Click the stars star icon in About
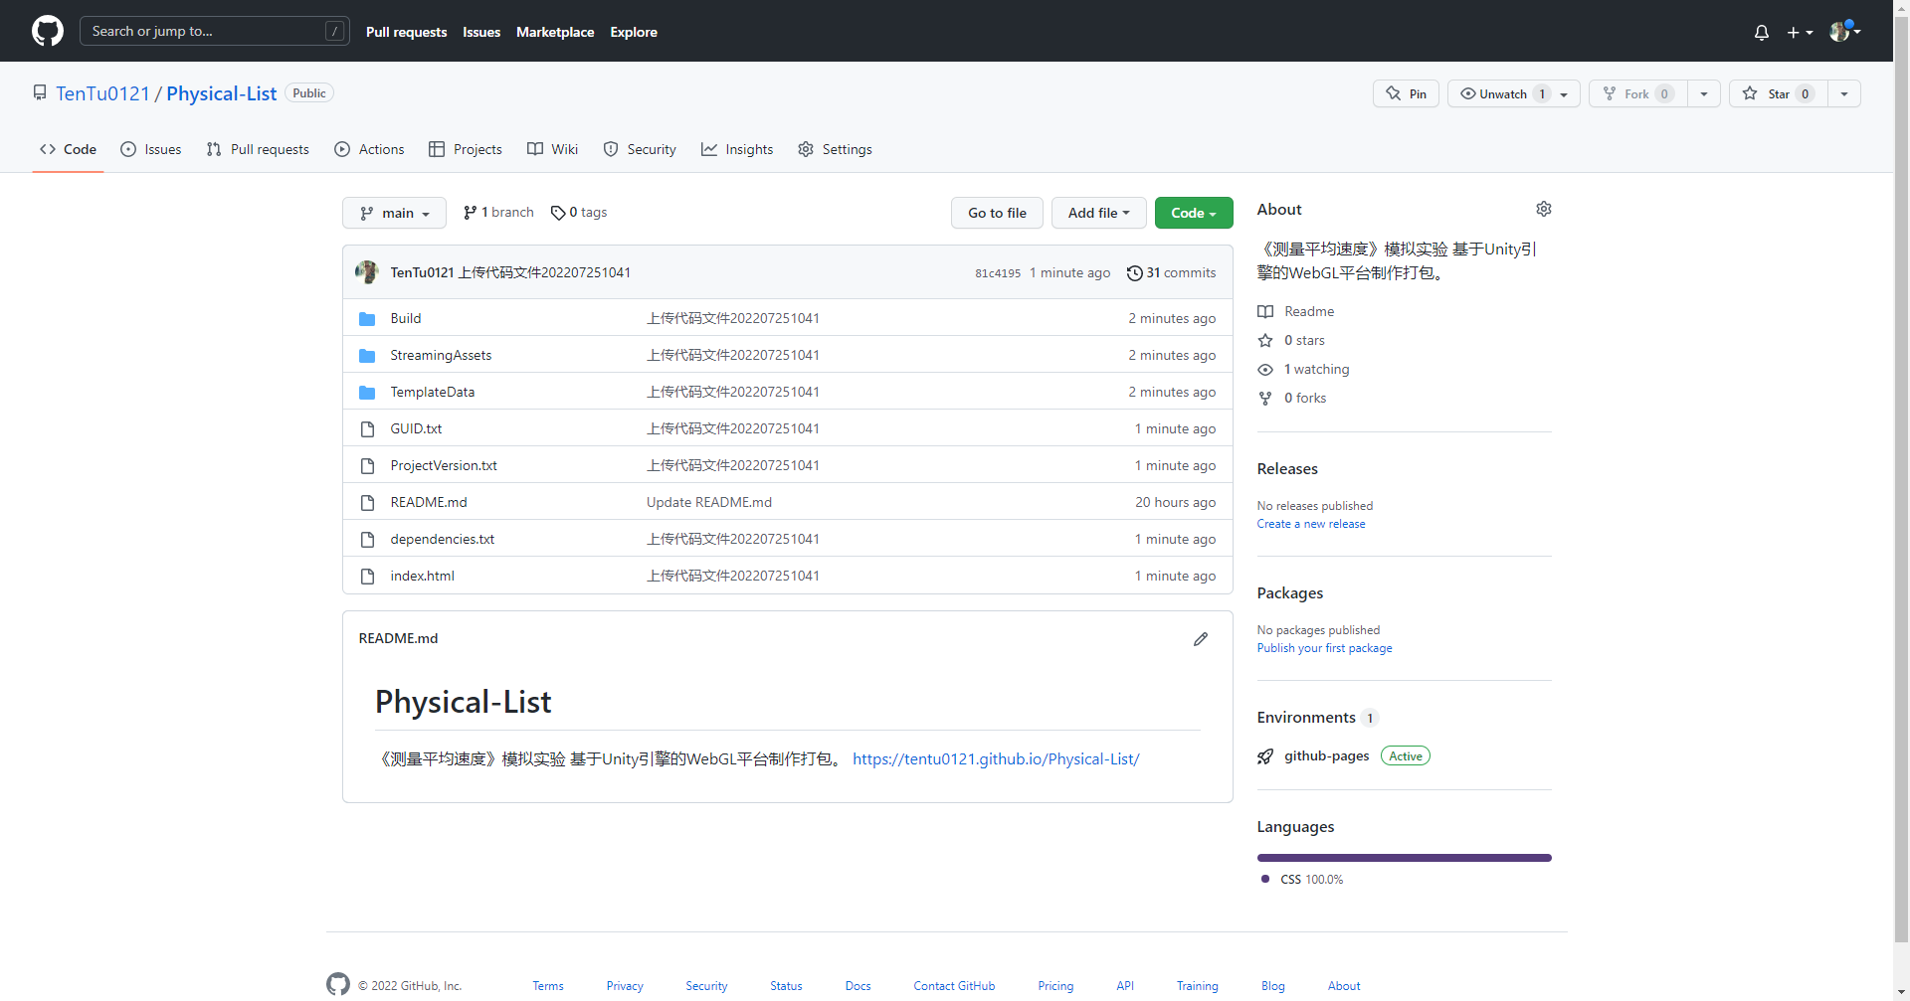Screen dimensions: 1910x1001 (1265, 341)
